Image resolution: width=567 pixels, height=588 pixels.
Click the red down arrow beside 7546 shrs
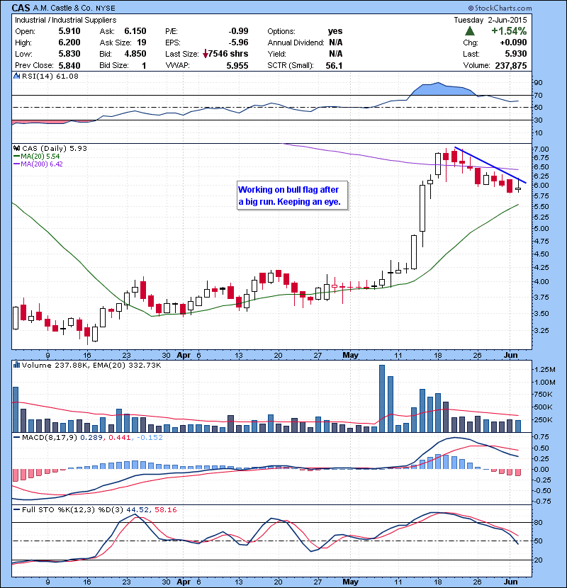(206, 54)
